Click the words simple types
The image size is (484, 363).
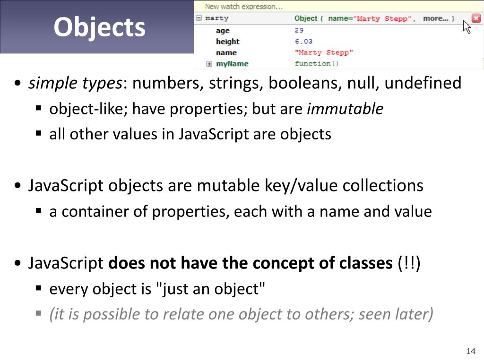(76, 83)
